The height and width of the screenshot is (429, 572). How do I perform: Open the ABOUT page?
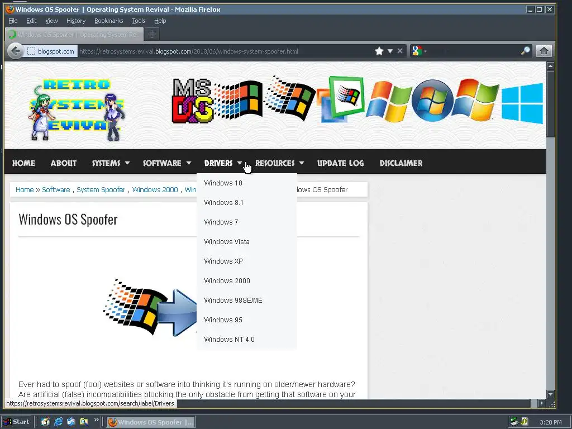coord(64,163)
